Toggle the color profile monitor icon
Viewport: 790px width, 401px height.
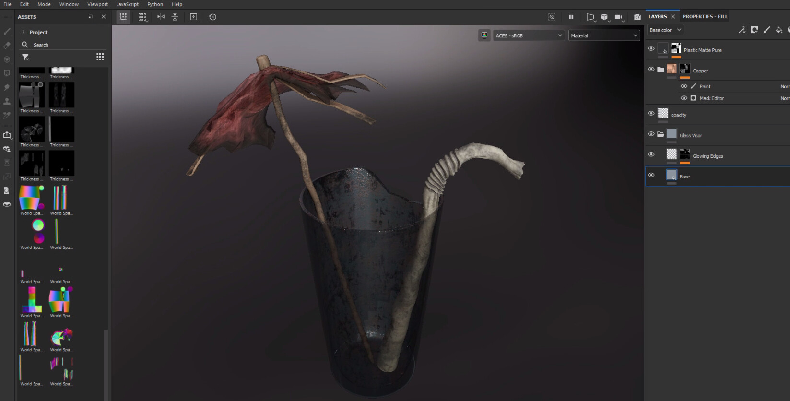pos(484,35)
